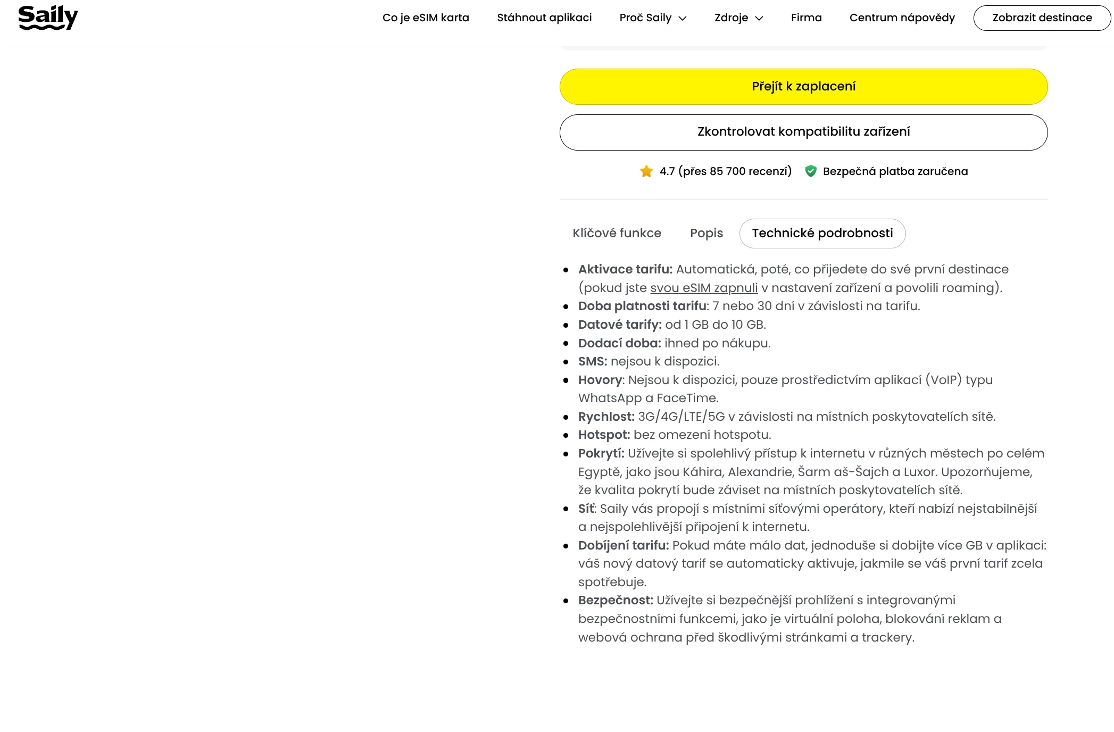Select Technické podrobnosti tab
Screen dimensions: 1114x732
tap(822, 234)
